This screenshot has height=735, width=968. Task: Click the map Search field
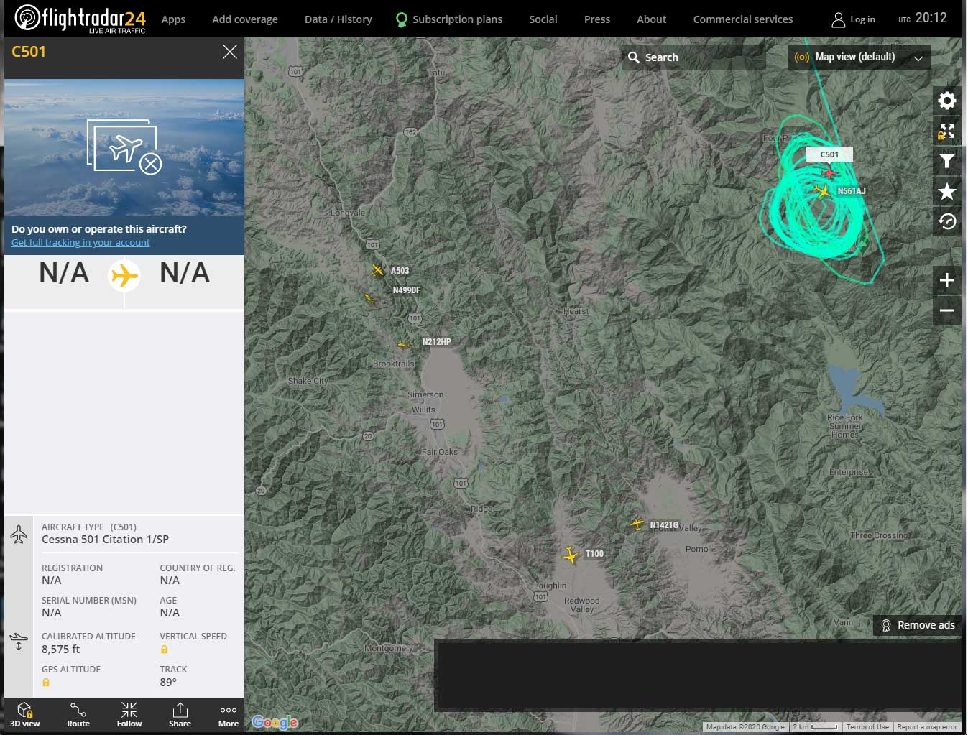pyautogui.click(x=693, y=57)
